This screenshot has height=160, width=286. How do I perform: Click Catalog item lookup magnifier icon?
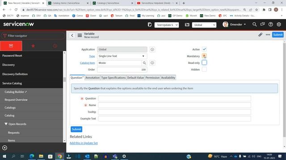(144, 63)
